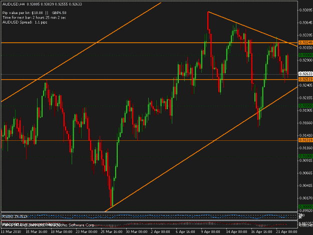Click the green 0.90000 level label
The image size is (313, 235).
(x=305, y=206)
